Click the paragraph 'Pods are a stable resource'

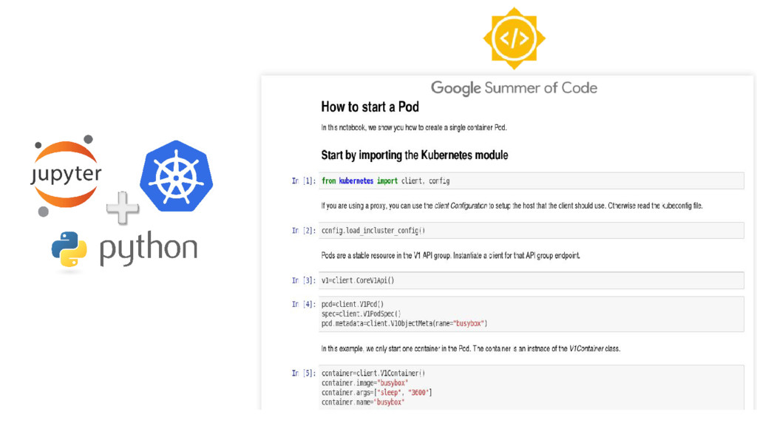click(x=450, y=255)
